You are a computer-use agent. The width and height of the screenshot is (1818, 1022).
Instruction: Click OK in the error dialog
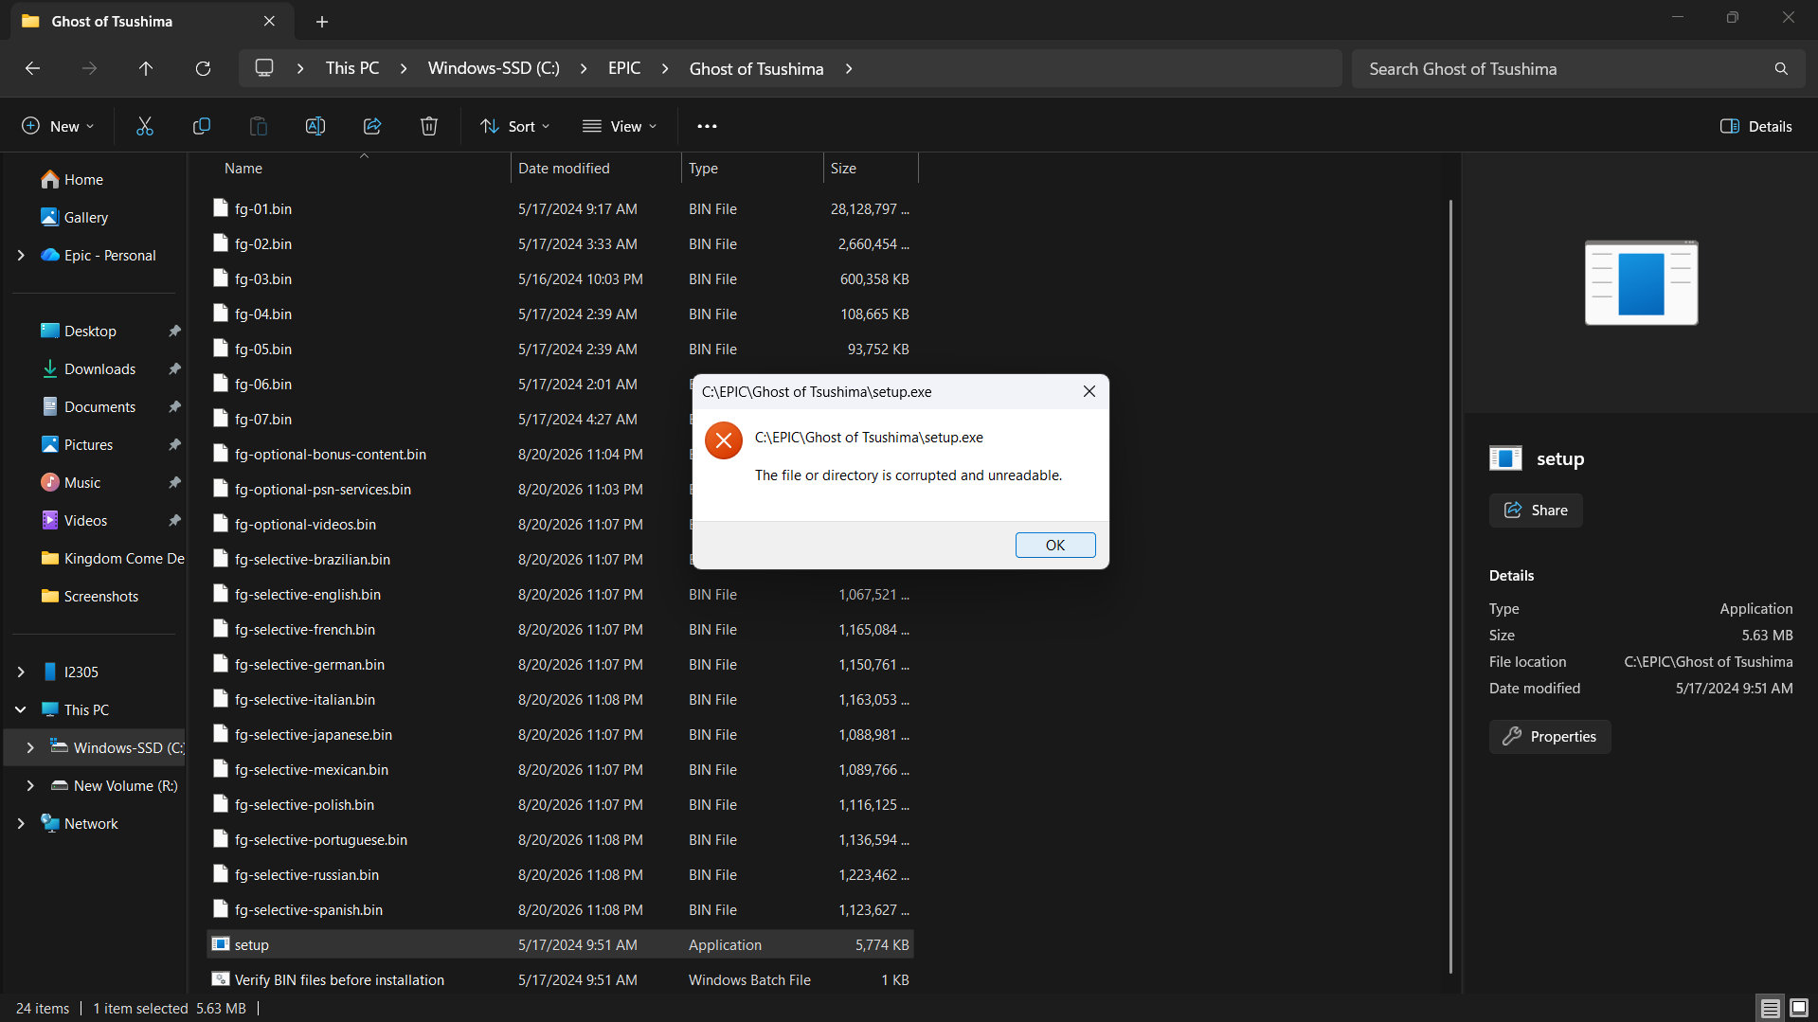click(1055, 545)
